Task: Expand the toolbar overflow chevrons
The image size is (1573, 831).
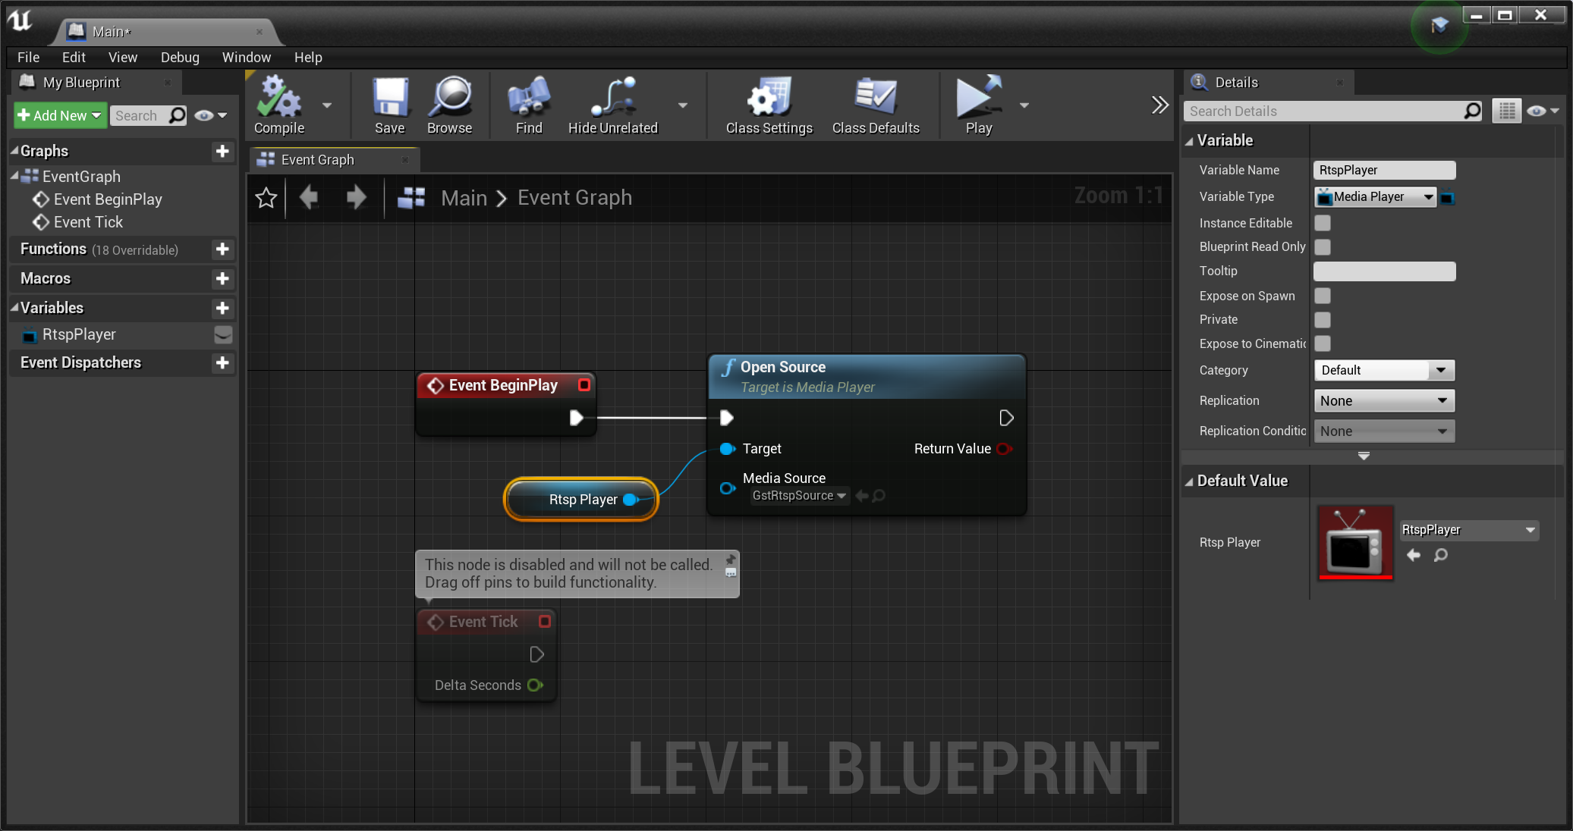Action: (1159, 105)
